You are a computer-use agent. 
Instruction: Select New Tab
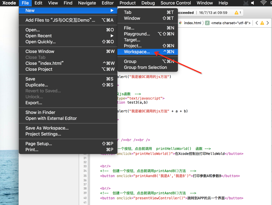click(x=148, y=12)
